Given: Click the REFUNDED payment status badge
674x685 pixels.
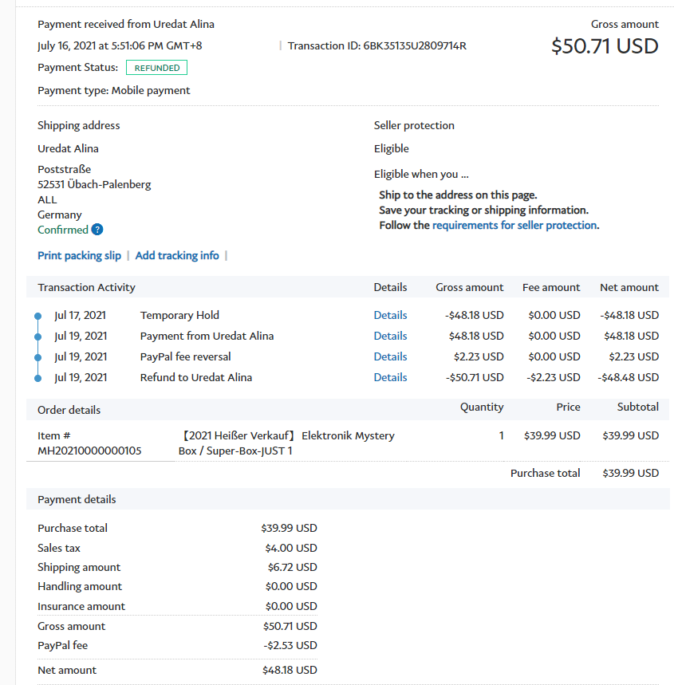Looking at the screenshot, I should [x=156, y=68].
